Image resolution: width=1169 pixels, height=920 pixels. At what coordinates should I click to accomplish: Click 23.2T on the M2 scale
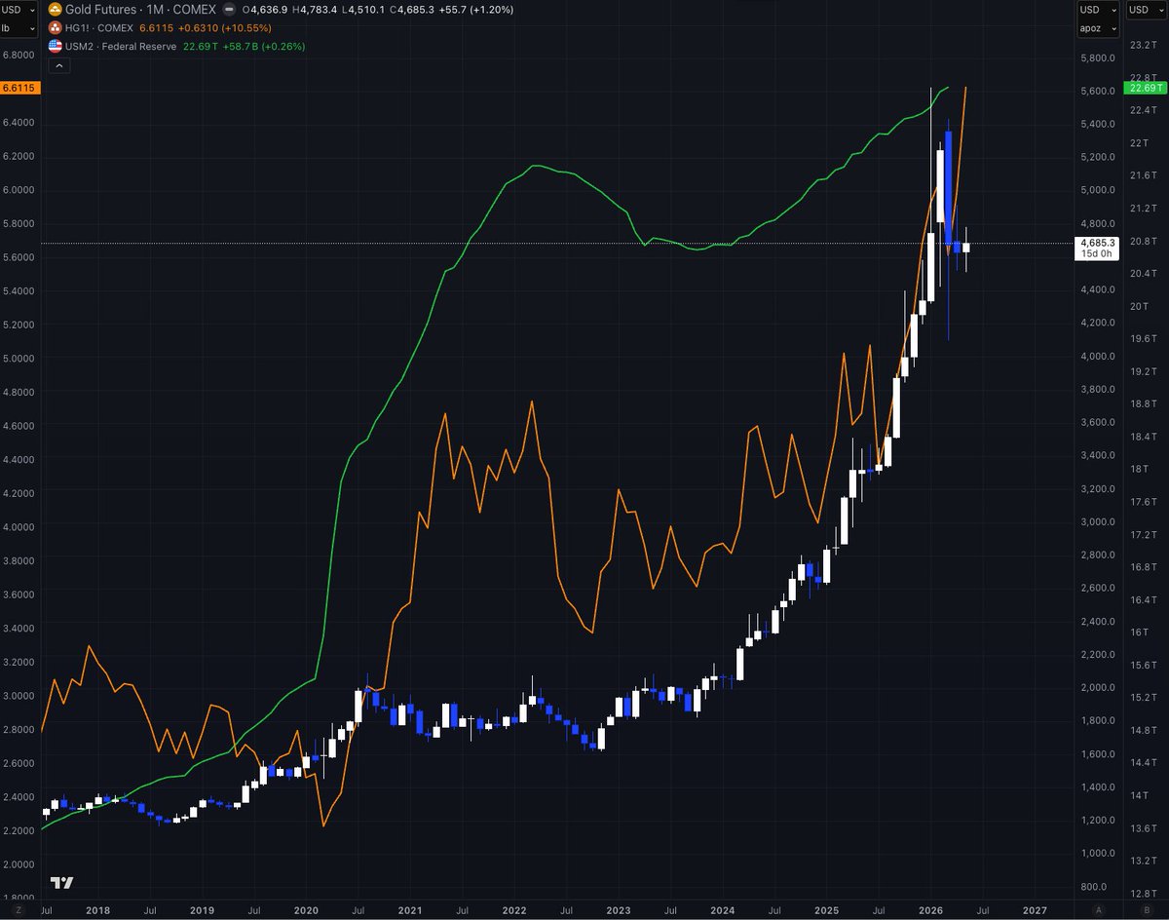(1142, 46)
